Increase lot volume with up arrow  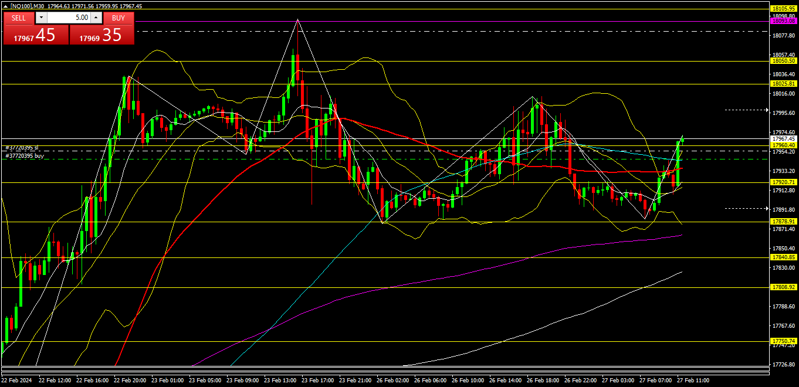click(96, 18)
